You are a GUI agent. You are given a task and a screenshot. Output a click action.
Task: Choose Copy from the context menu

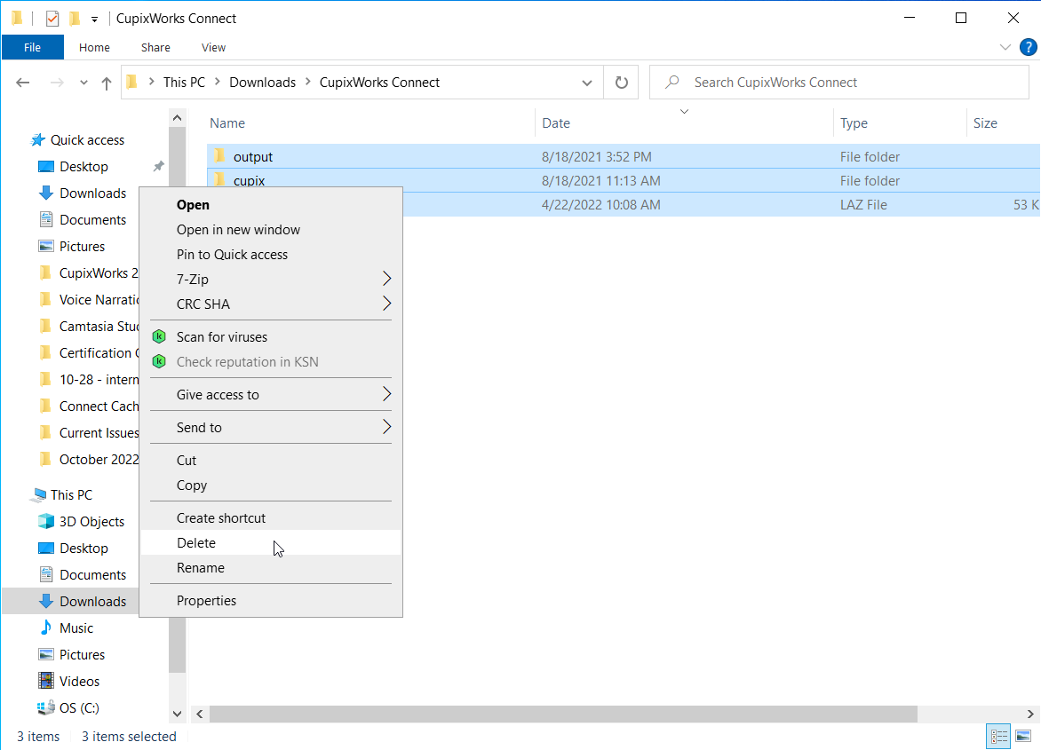271,485
